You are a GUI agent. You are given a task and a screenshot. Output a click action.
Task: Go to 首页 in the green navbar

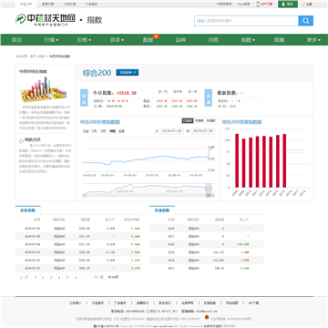pyautogui.click(x=16, y=40)
